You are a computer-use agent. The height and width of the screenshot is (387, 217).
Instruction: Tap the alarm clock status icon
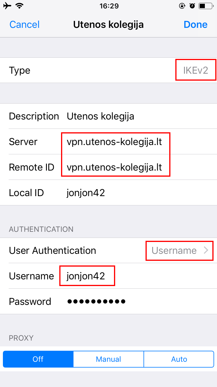point(192,6)
